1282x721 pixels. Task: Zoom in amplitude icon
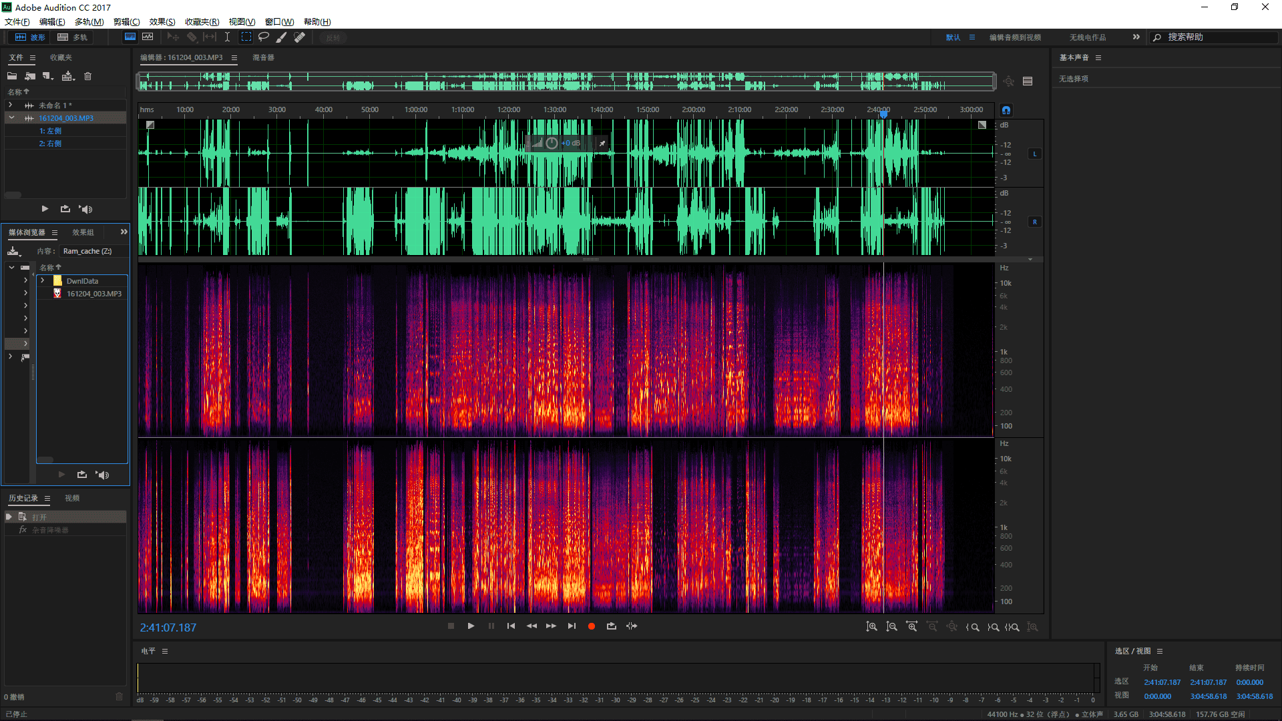[x=871, y=627]
